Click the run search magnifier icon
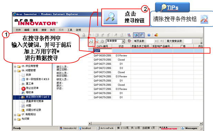 click(91, 41)
